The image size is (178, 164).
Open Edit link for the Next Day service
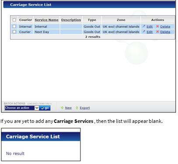click(150, 32)
